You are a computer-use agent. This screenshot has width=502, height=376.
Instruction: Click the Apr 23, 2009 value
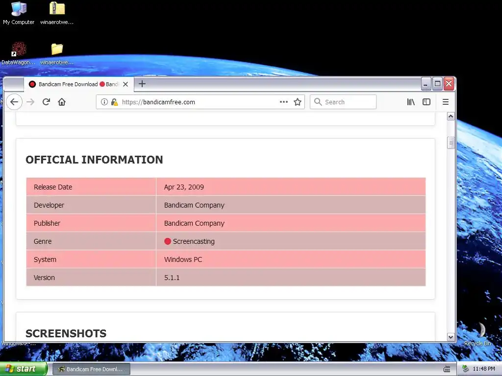pos(184,187)
